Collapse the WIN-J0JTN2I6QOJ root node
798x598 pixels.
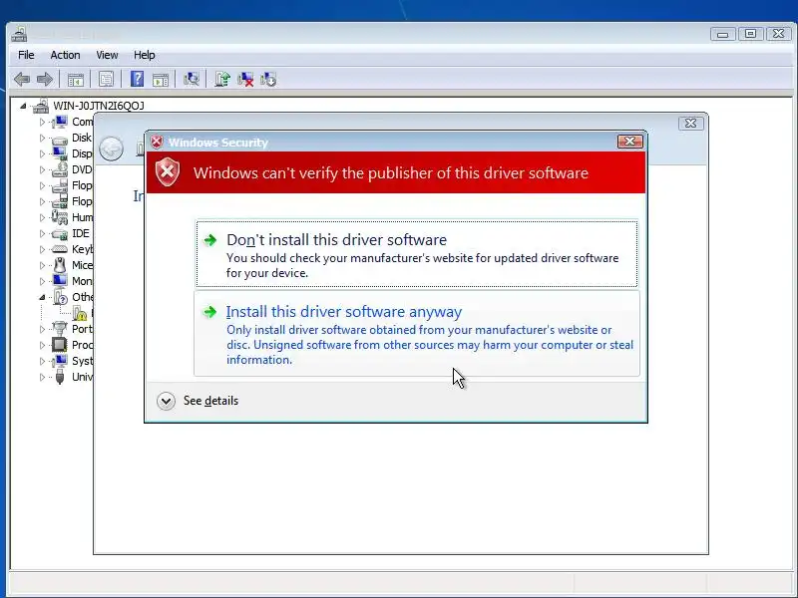pyautogui.click(x=23, y=106)
